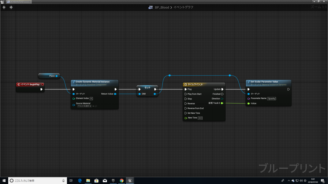This screenshot has width=328, height=184.
Task: Click the BeginPlay red delegate output pin
Action: pos(43,84)
